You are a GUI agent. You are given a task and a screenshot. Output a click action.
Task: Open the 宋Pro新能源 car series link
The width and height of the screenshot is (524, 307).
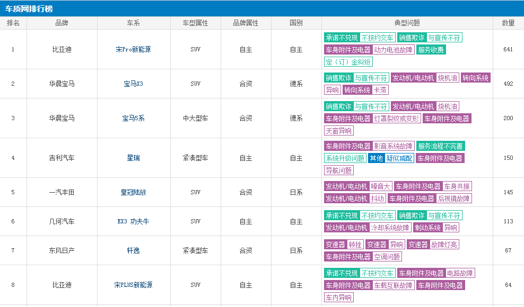pos(133,49)
